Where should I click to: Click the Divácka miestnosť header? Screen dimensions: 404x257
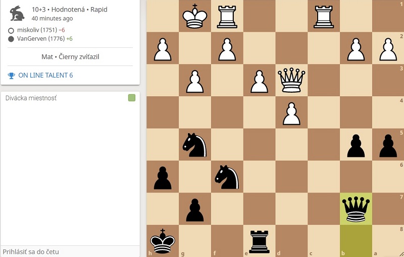31,98
